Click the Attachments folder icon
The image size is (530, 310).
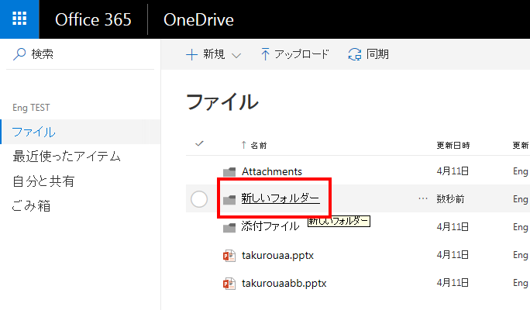pyautogui.click(x=229, y=172)
